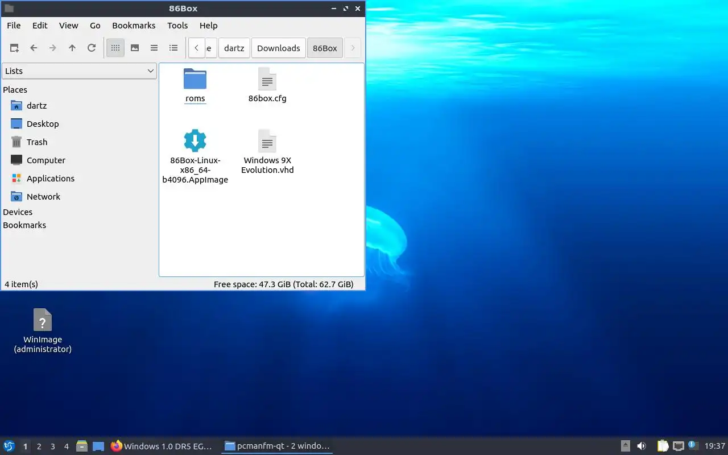Open the Help menu
728x455 pixels.
(209, 26)
